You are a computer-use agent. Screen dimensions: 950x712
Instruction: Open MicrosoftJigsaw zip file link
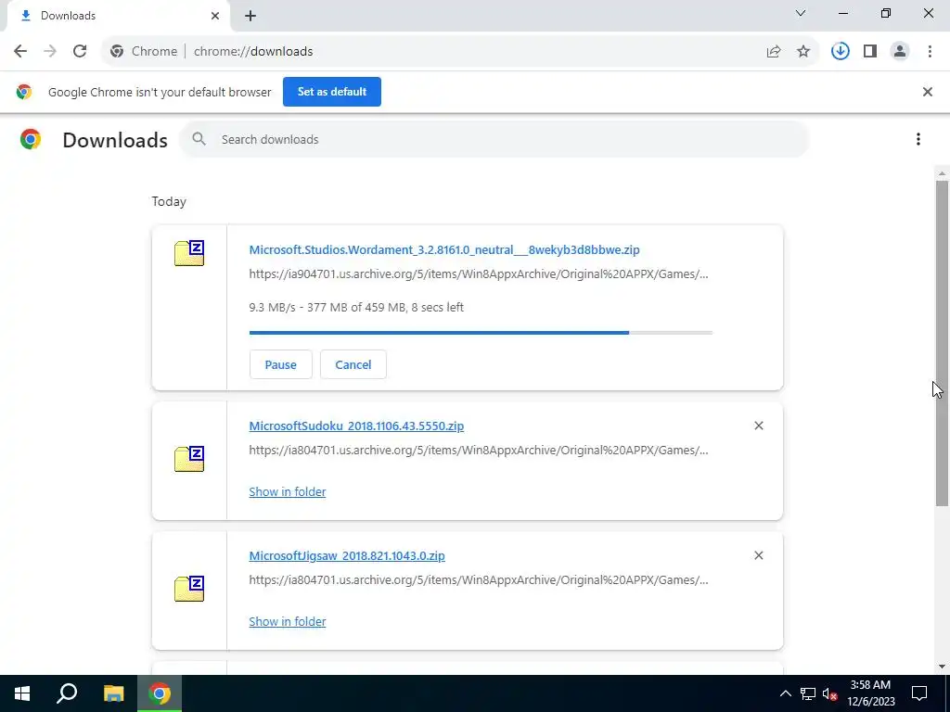347,555
